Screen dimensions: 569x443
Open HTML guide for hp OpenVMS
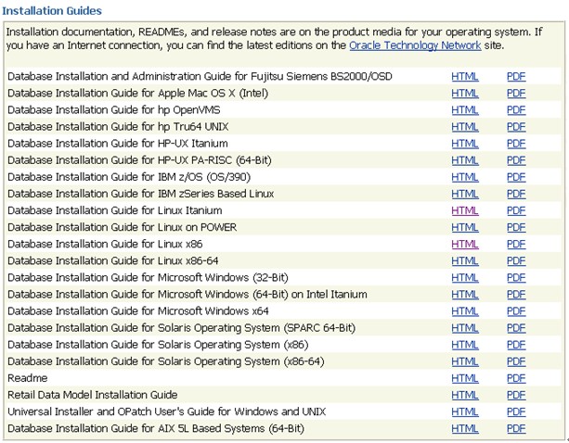pos(465,109)
